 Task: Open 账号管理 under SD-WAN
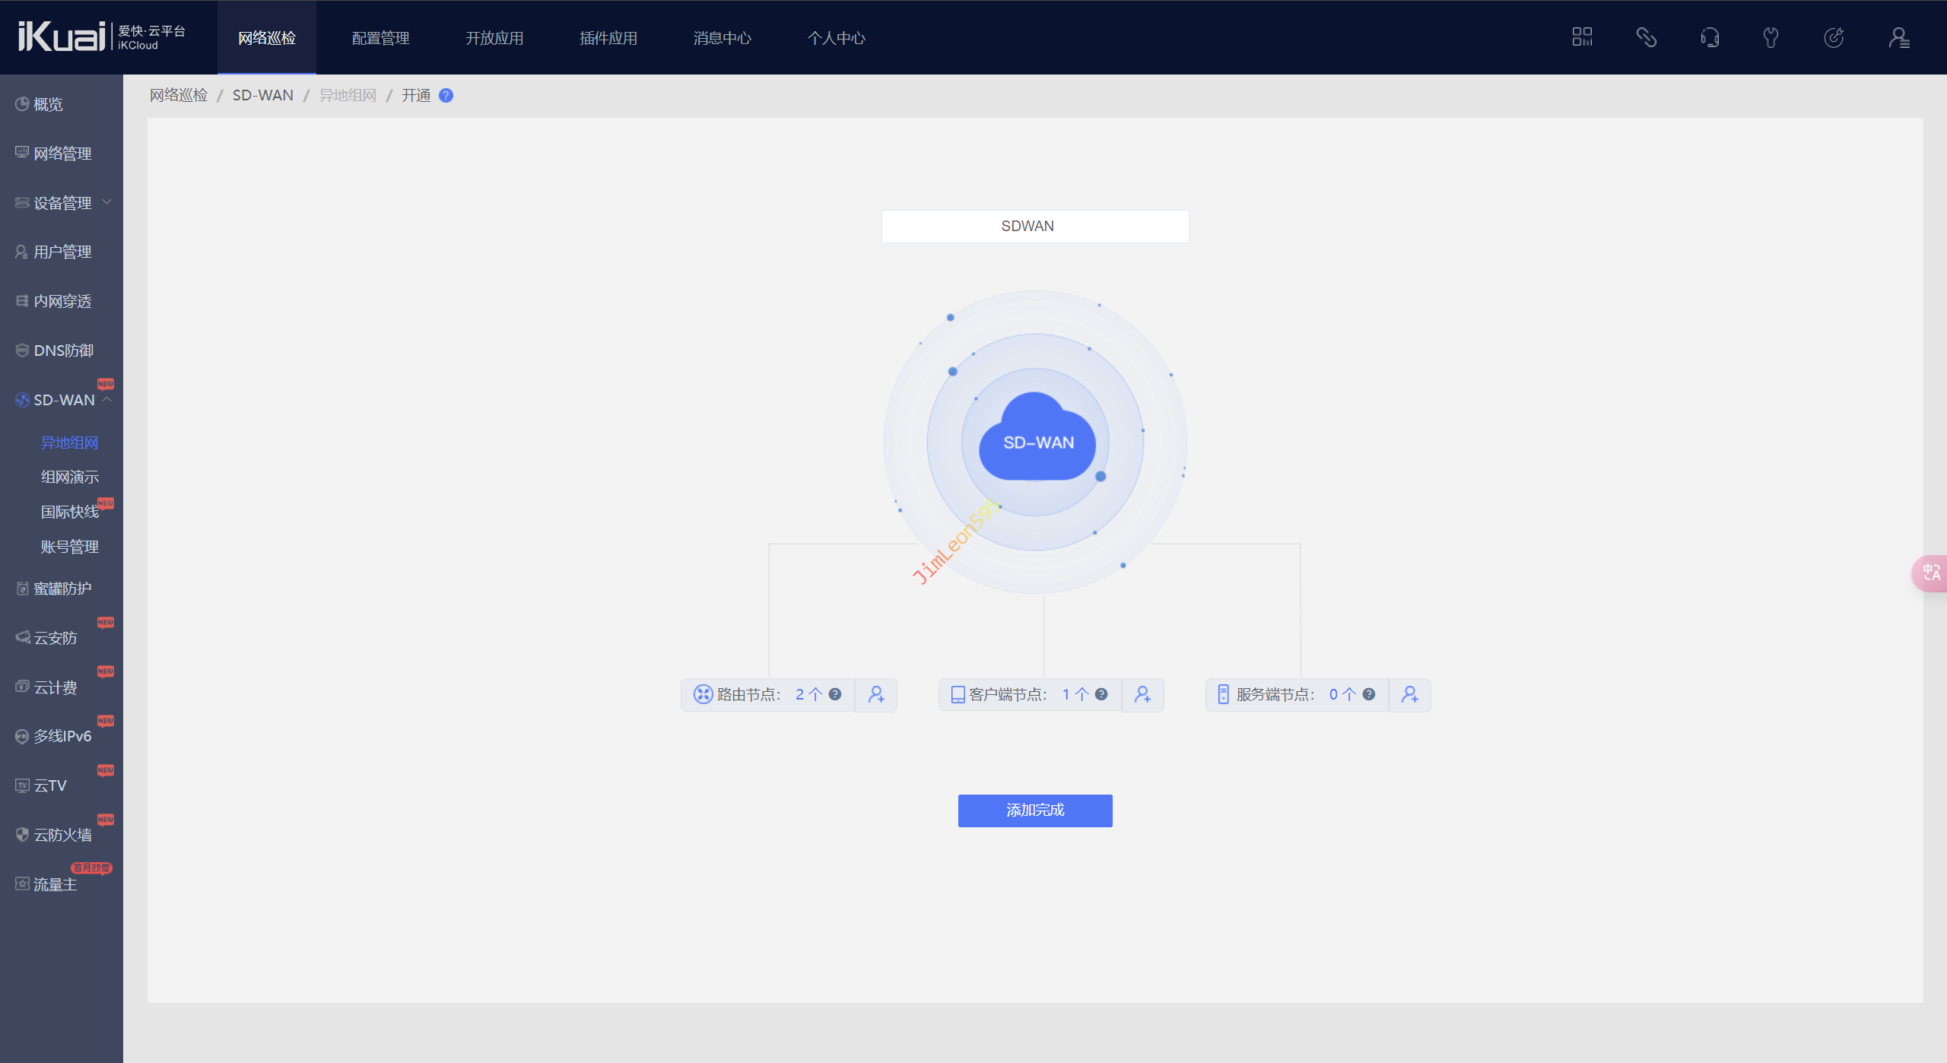69,547
